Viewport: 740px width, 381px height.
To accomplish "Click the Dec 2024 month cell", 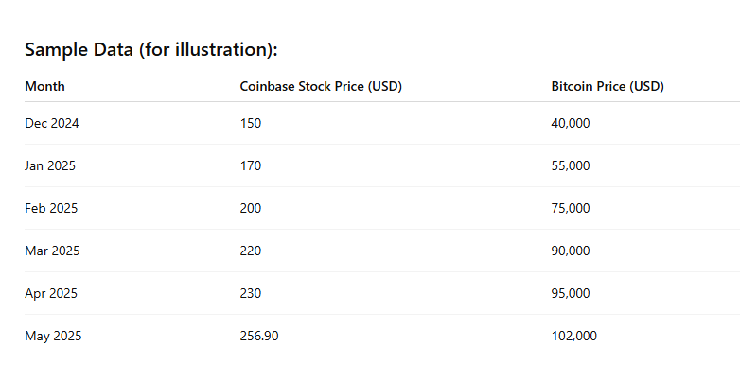I will tap(51, 123).
